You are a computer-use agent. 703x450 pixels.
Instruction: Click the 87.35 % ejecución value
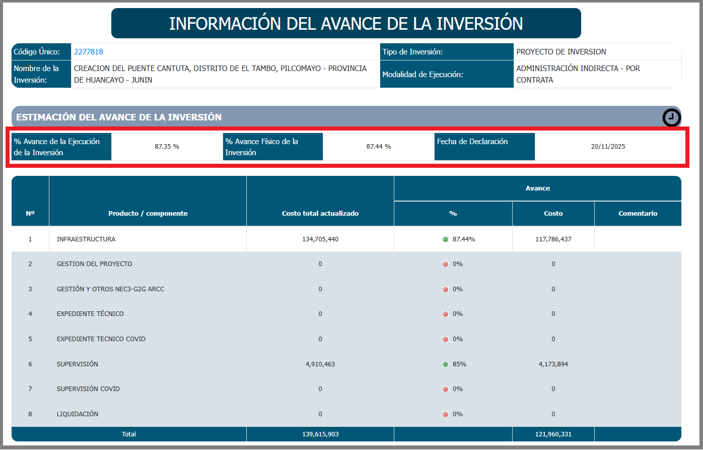[x=167, y=147]
